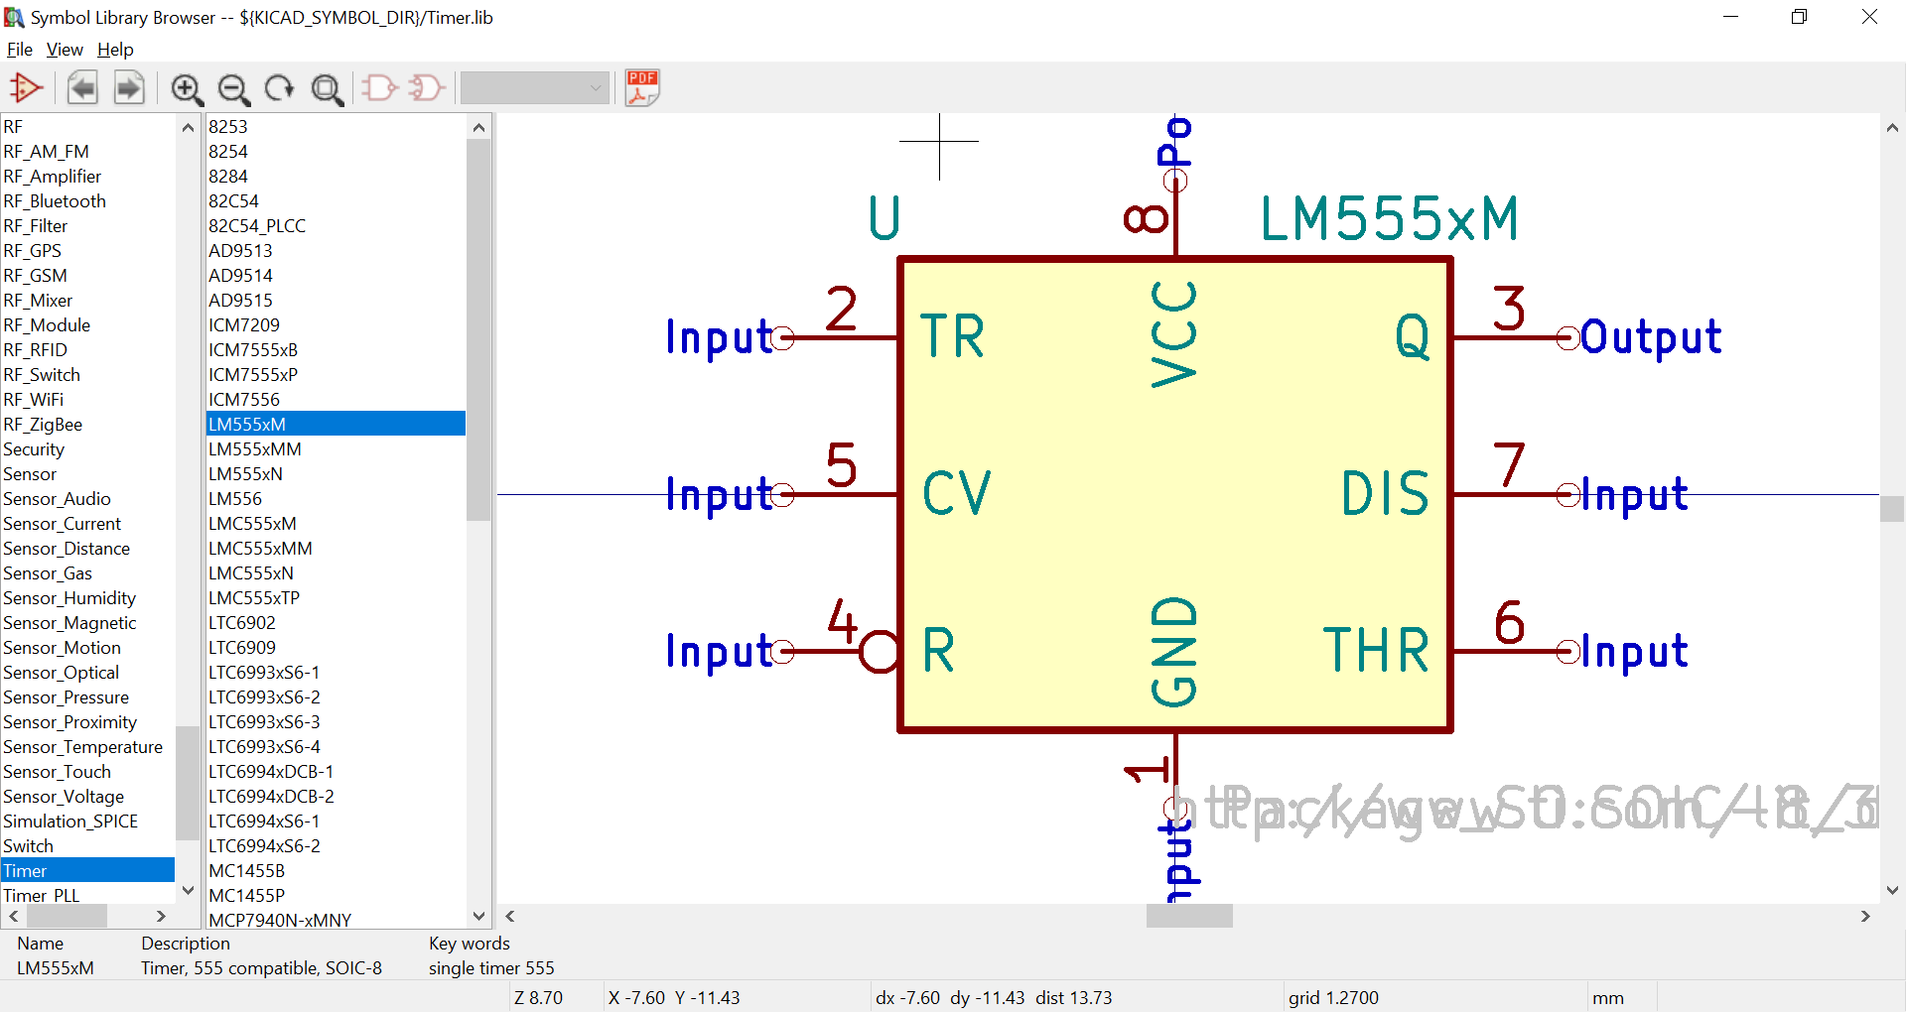Click library list scroll up arrow

[188, 127]
